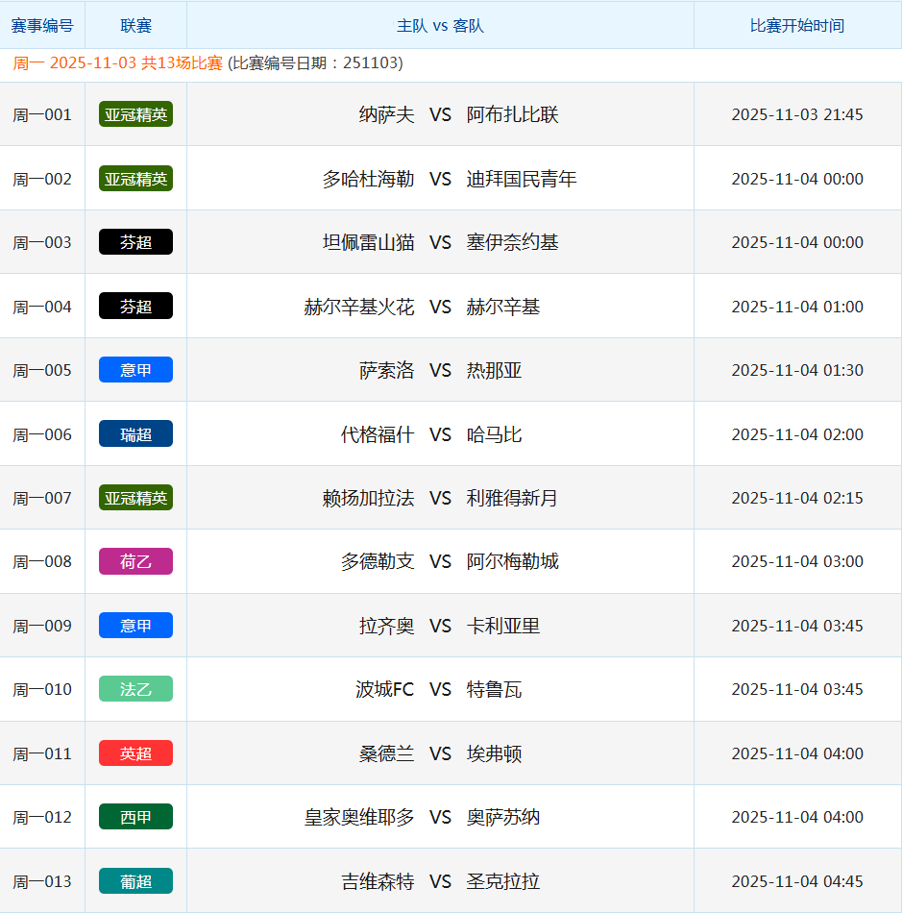Click the 瑞超 league badge
This screenshot has height=913, width=903.
135,434
